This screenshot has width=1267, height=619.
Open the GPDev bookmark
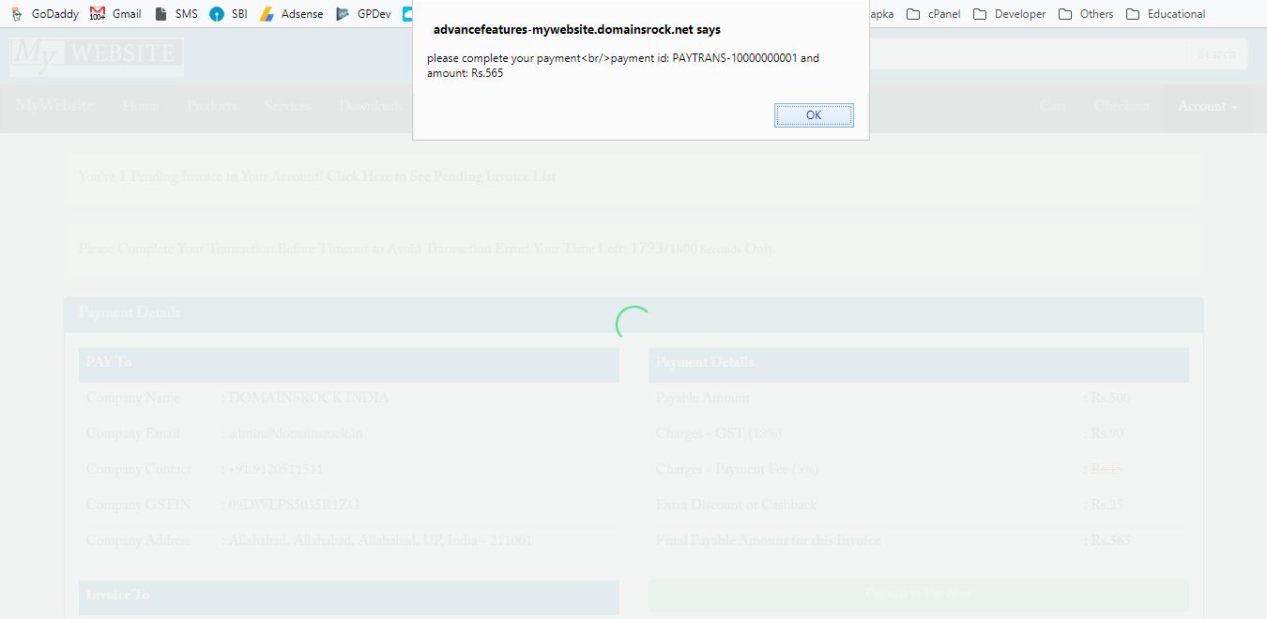click(363, 14)
